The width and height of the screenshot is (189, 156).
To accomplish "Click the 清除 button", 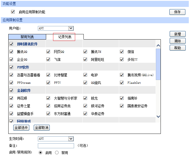I will [x=177, y=41].
